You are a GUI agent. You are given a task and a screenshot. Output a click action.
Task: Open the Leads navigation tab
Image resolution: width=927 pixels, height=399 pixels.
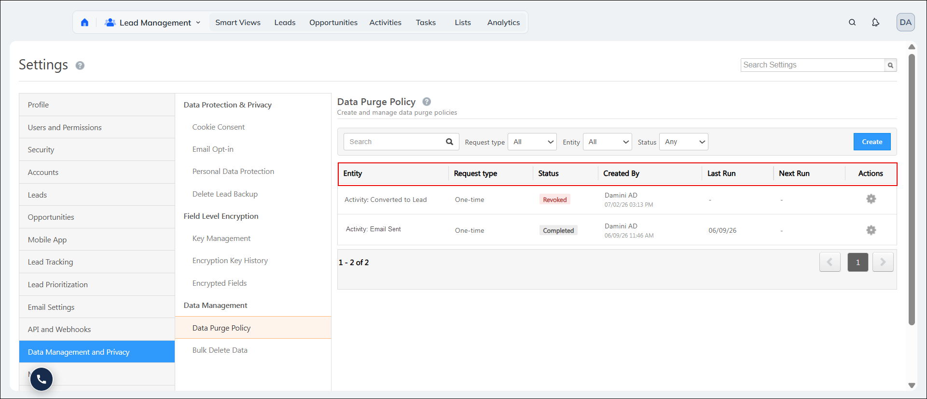(x=285, y=23)
